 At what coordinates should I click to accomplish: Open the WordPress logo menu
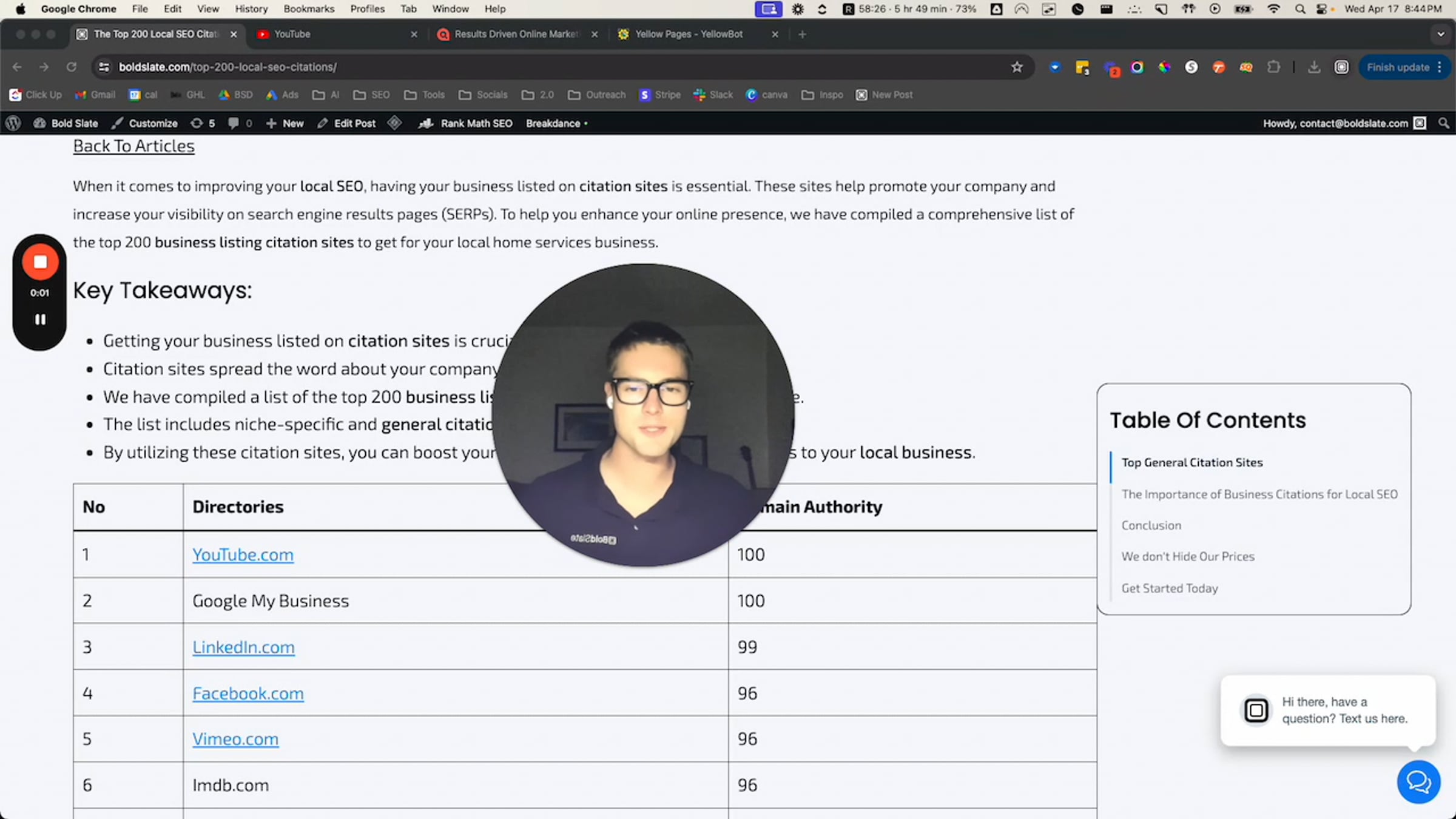pyautogui.click(x=13, y=123)
